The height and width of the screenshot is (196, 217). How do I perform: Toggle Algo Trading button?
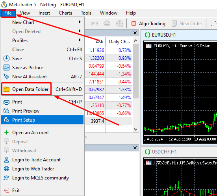point(148,24)
